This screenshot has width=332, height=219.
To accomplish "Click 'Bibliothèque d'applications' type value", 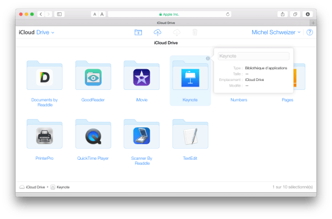I will (x=266, y=68).
